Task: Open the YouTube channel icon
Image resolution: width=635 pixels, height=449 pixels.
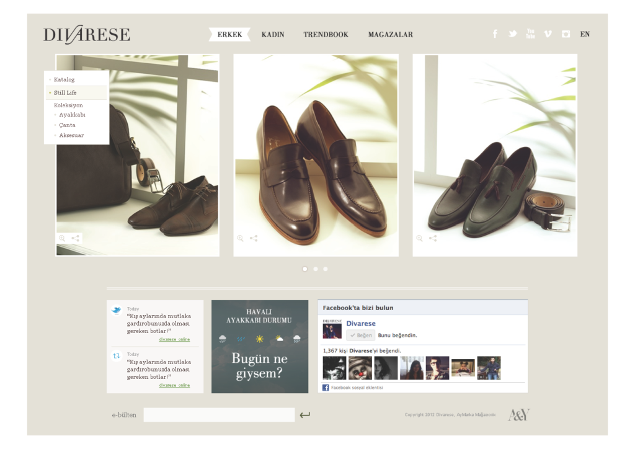Action: (x=530, y=34)
